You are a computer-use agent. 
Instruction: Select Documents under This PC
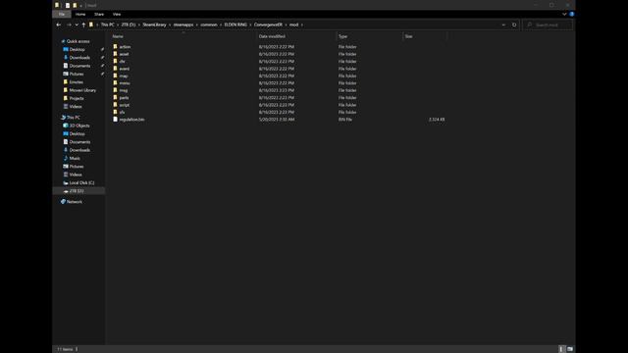click(x=79, y=142)
